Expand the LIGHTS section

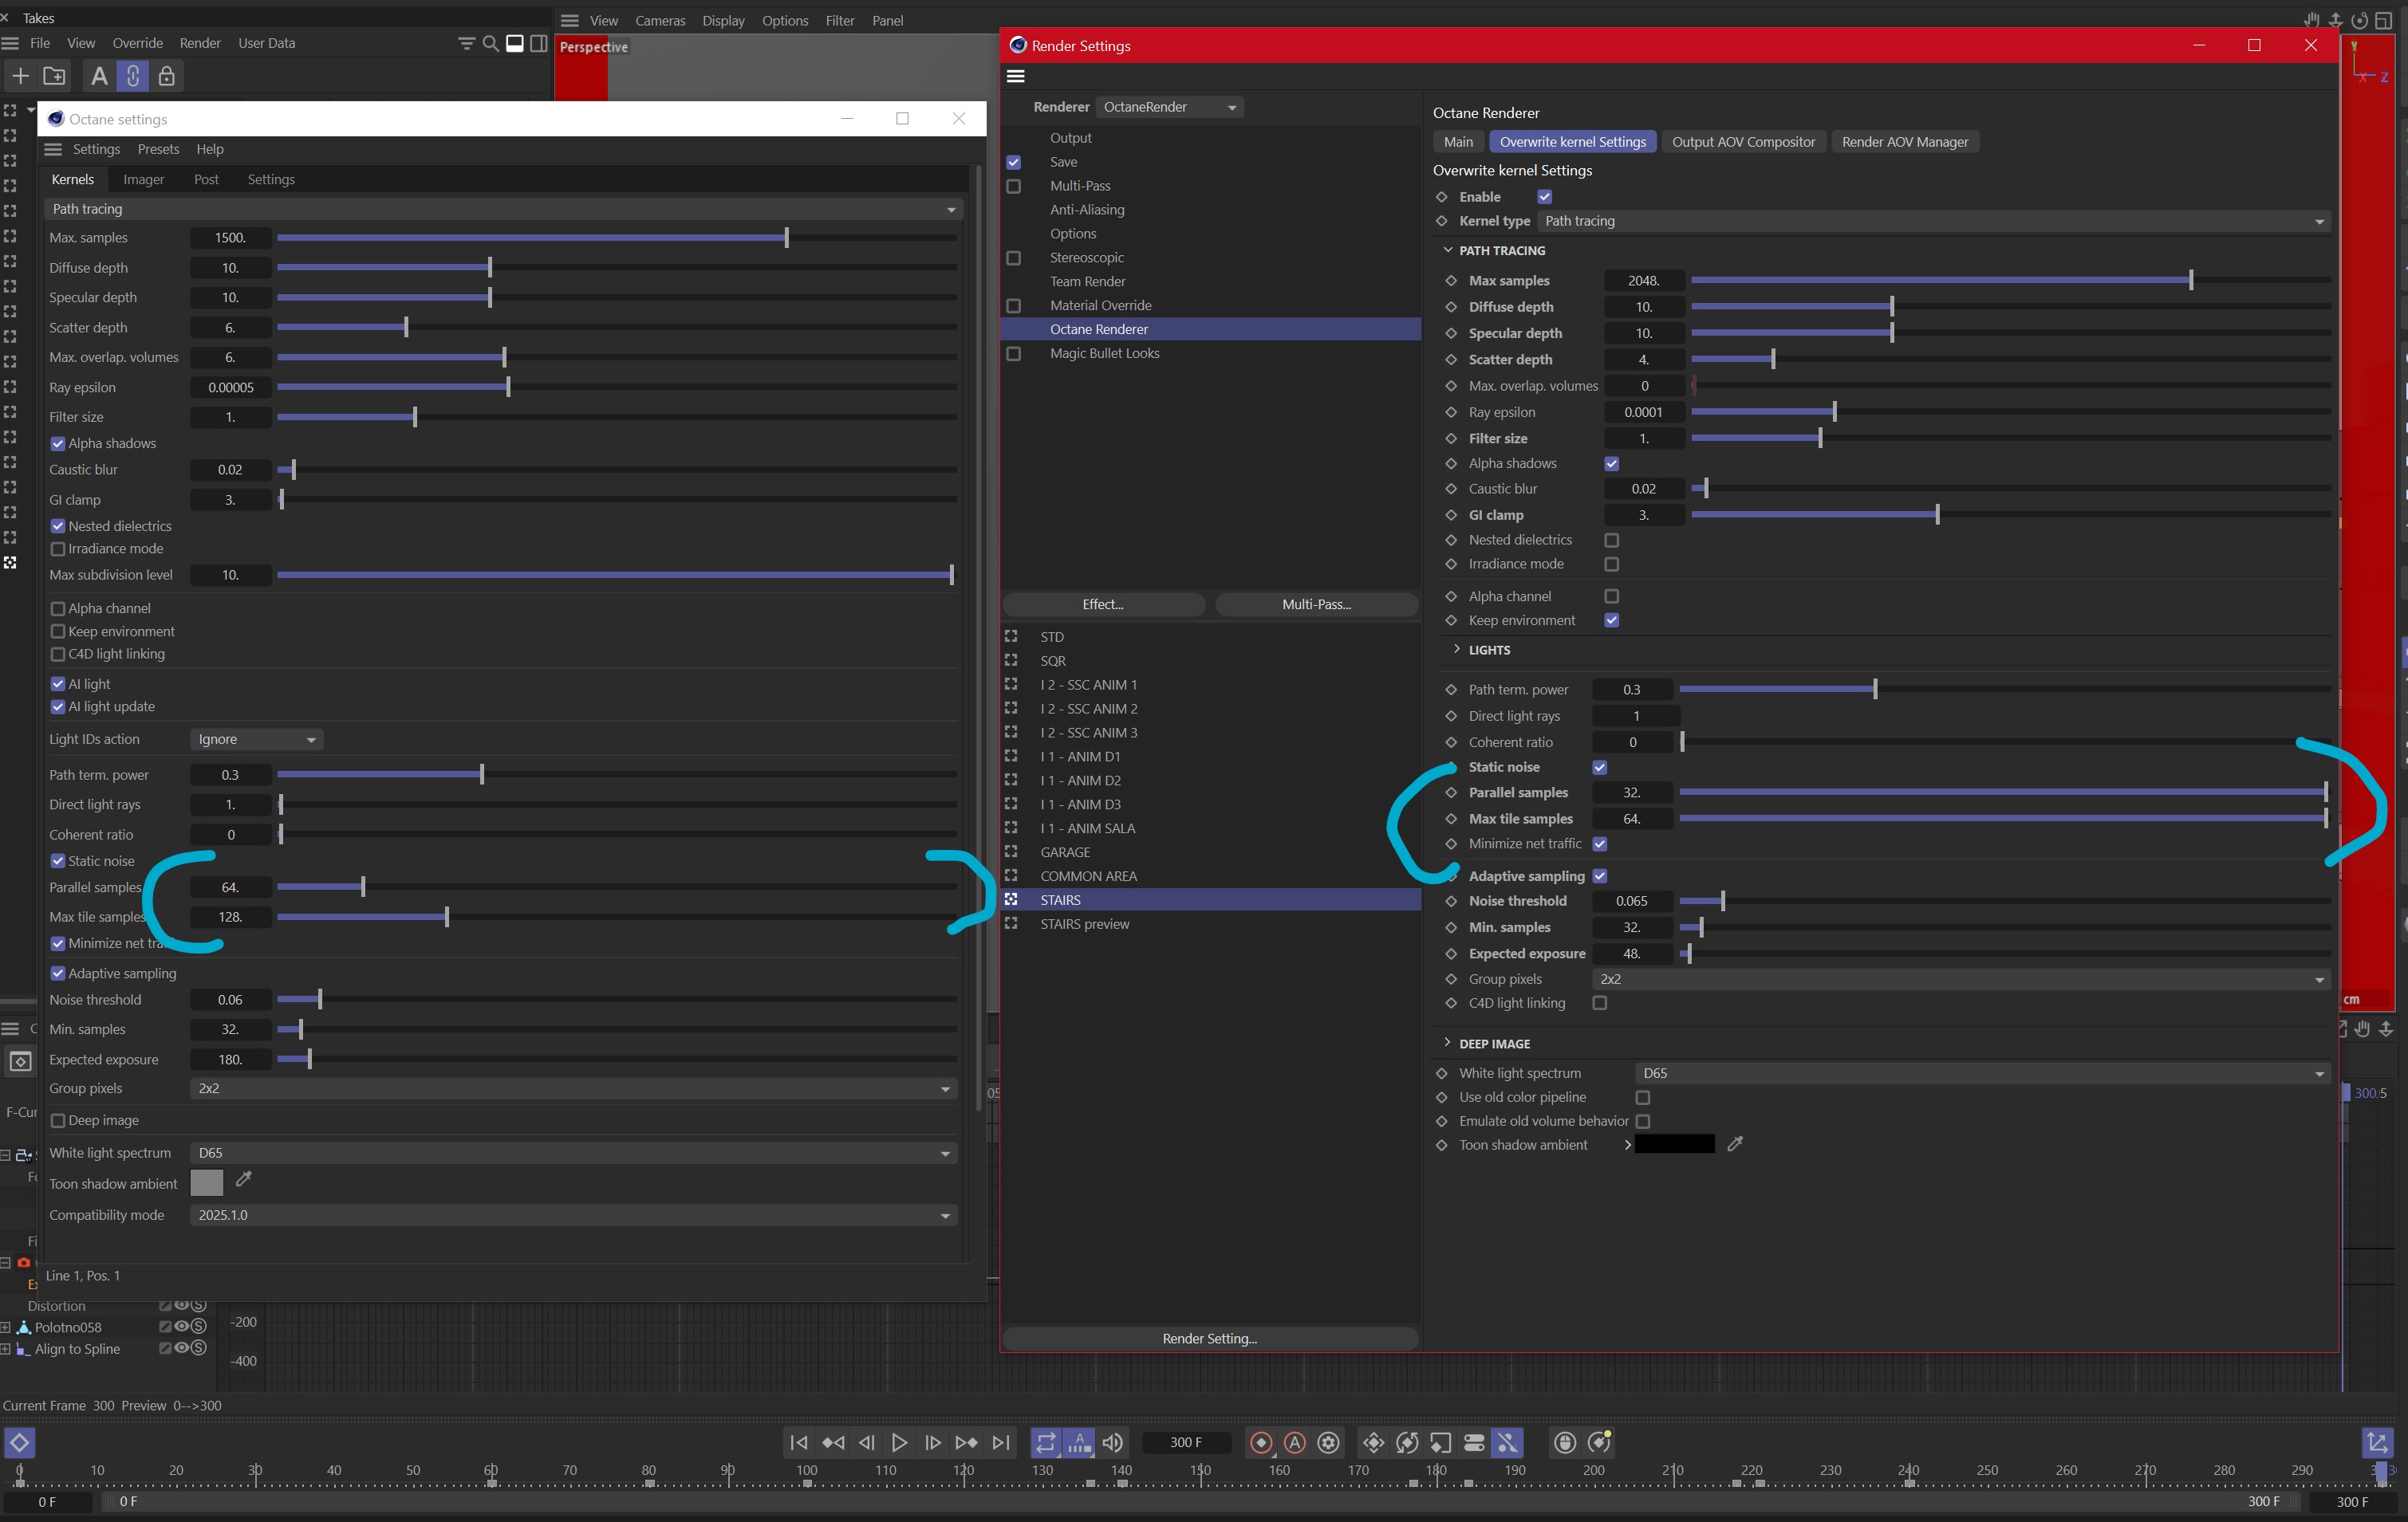tap(1457, 650)
